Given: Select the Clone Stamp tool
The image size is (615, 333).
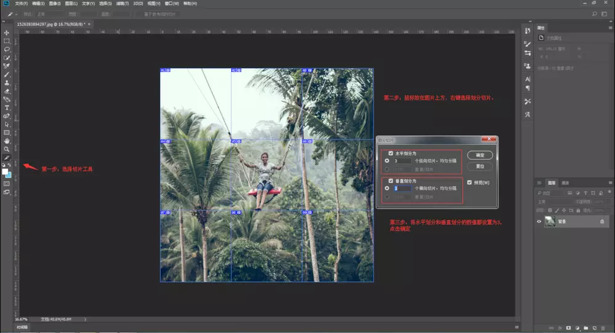Looking at the screenshot, I should click(7, 82).
